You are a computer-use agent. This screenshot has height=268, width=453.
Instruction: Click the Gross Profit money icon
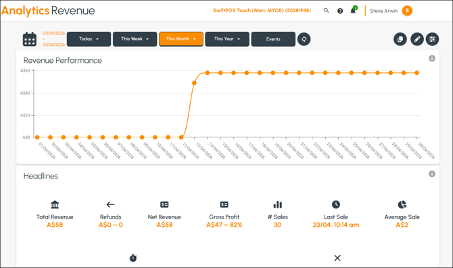(x=224, y=204)
